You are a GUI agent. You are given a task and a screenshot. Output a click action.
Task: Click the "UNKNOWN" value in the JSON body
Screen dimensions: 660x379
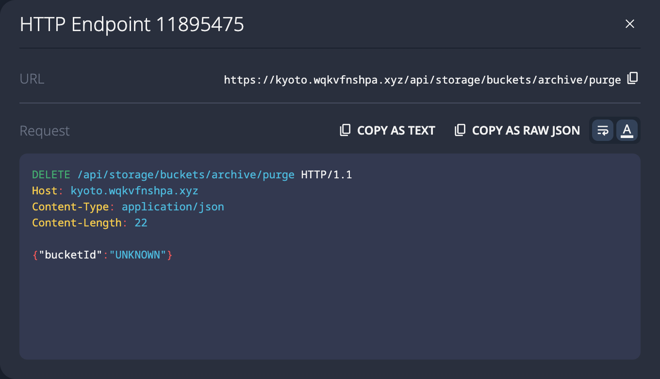pos(138,255)
